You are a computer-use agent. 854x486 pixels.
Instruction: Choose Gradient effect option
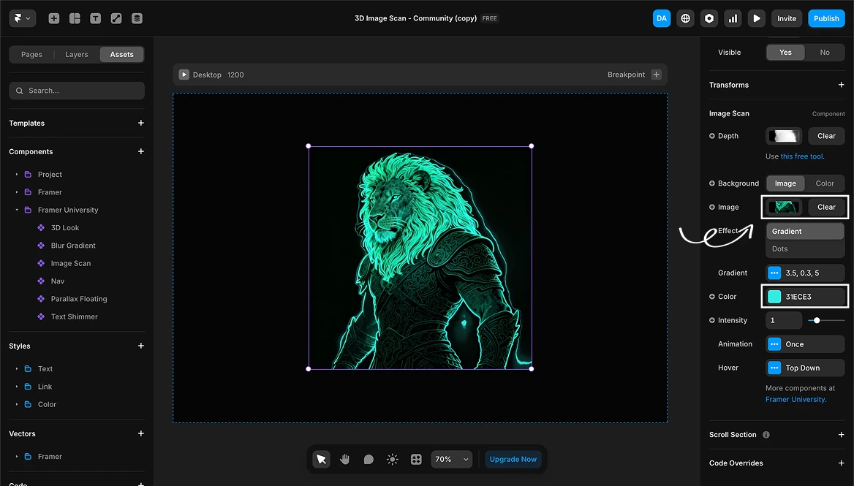point(805,231)
